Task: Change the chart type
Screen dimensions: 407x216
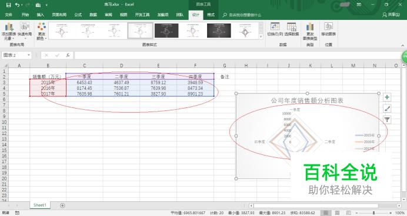Action: [x=310, y=31]
